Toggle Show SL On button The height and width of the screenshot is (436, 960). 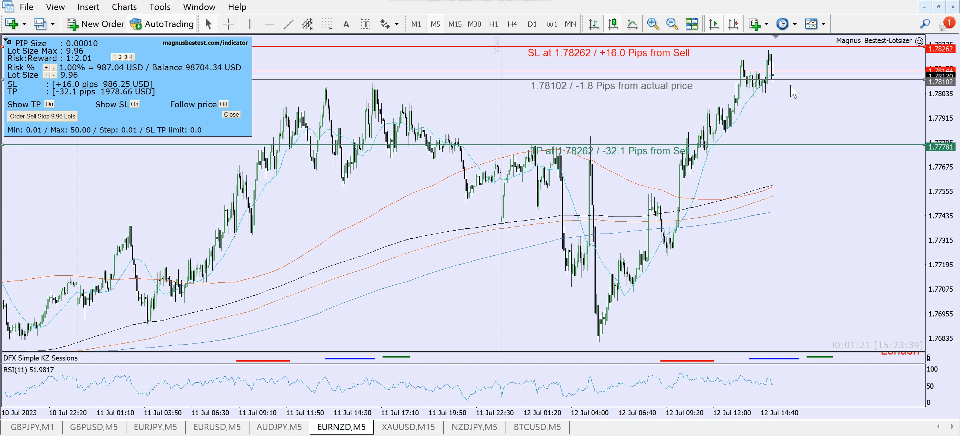[135, 104]
